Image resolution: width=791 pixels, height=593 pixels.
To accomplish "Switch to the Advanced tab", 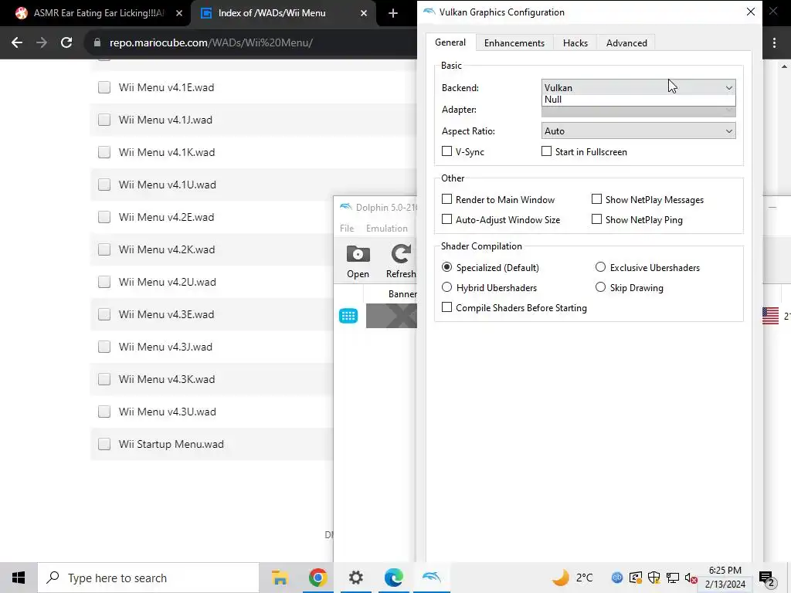I will [626, 43].
